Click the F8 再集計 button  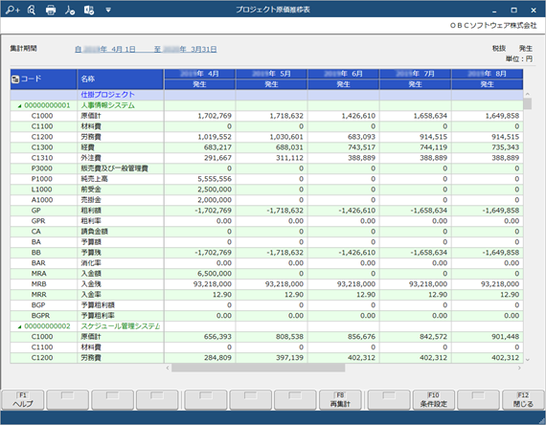pyautogui.click(x=340, y=400)
